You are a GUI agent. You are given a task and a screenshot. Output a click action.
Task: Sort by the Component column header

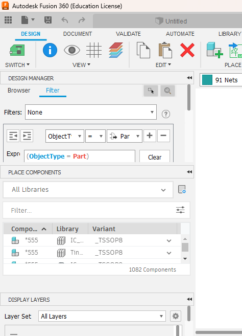click(x=28, y=229)
